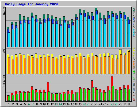Click day label 14 on the x-axis
Screen dimensions: 137x107
click(60, 104)
